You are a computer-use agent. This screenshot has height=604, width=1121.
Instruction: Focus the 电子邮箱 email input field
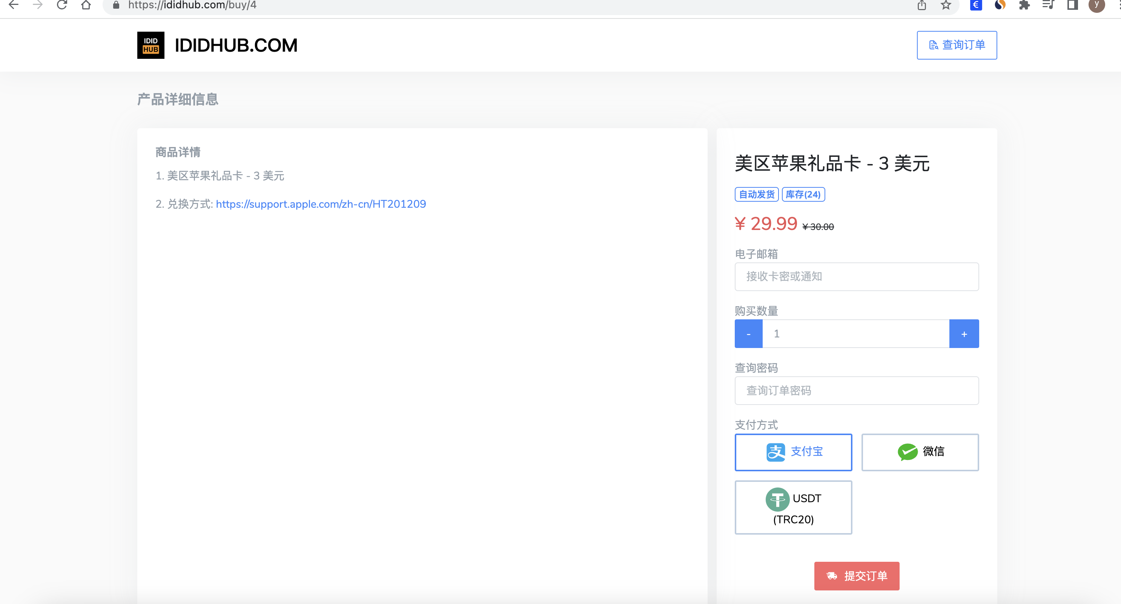pos(857,277)
